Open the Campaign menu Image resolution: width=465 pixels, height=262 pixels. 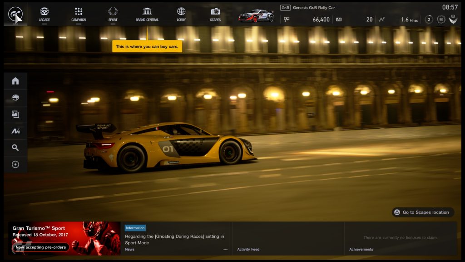(x=79, y=14)
